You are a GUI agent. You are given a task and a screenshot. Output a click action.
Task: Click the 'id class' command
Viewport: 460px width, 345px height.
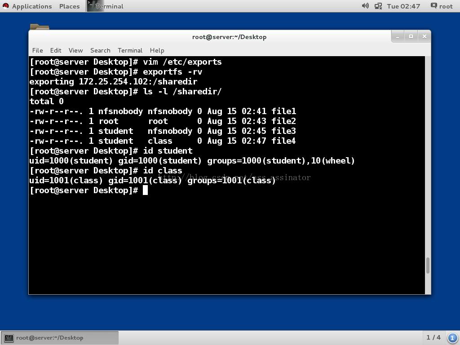pos(163,170)
